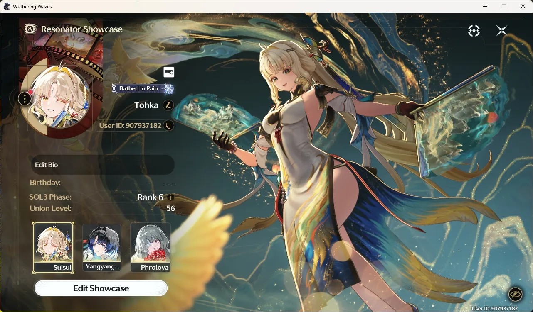This screenshot has width=533, height=312.
Task: Show SOL3 Phase info icon
Action: tap(170, 197)
